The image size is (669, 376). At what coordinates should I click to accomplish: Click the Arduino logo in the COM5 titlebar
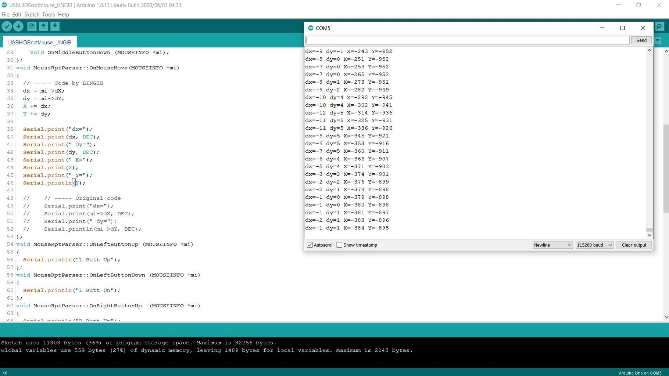pyautogui.click(x=311, y=28)
